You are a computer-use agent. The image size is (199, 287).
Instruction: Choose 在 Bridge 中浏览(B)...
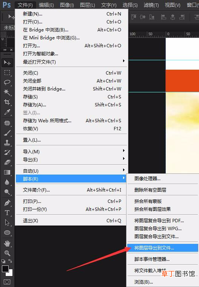coord(72,30)
